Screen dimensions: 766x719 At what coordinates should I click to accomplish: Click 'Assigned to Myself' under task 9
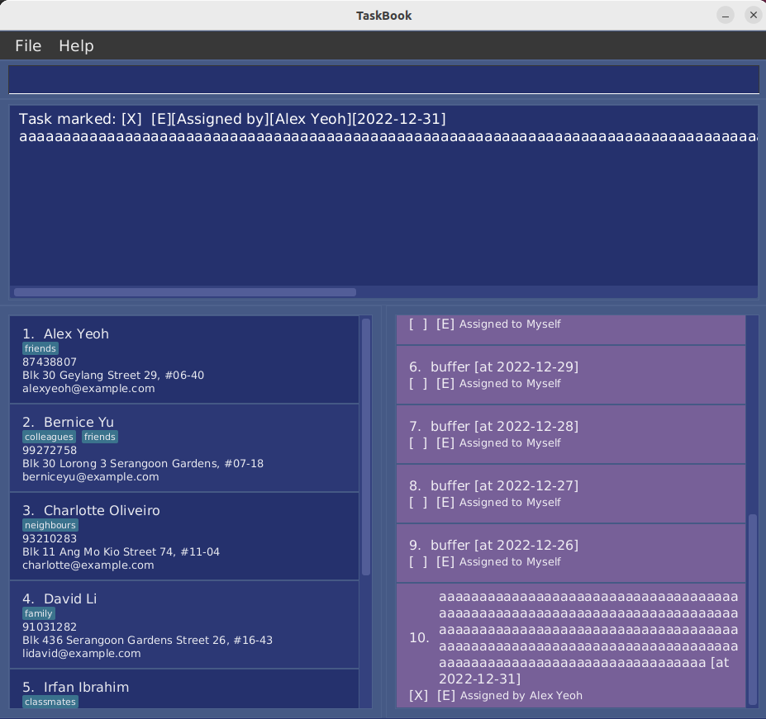point(510,562)
